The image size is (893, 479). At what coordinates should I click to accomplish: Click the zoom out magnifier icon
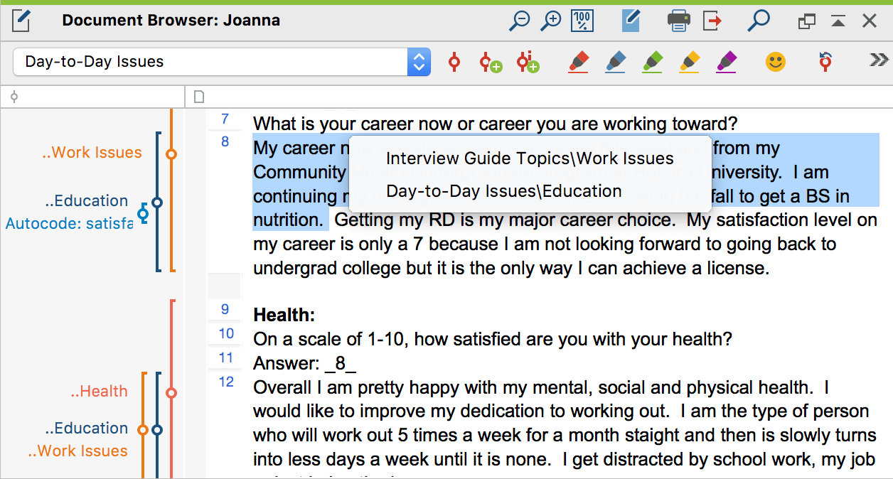(520, 21)
